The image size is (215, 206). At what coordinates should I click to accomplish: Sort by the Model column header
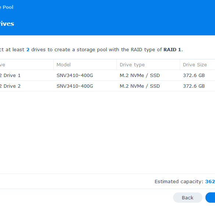(x=64, y=64)
